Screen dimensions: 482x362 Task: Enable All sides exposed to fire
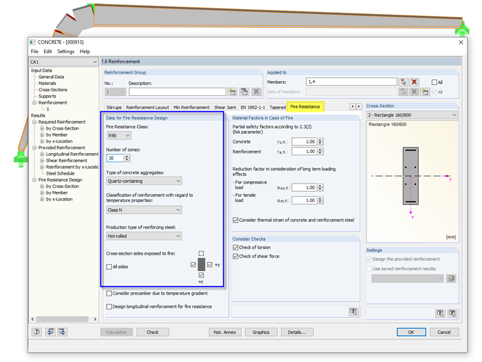(x=109, y=267)
